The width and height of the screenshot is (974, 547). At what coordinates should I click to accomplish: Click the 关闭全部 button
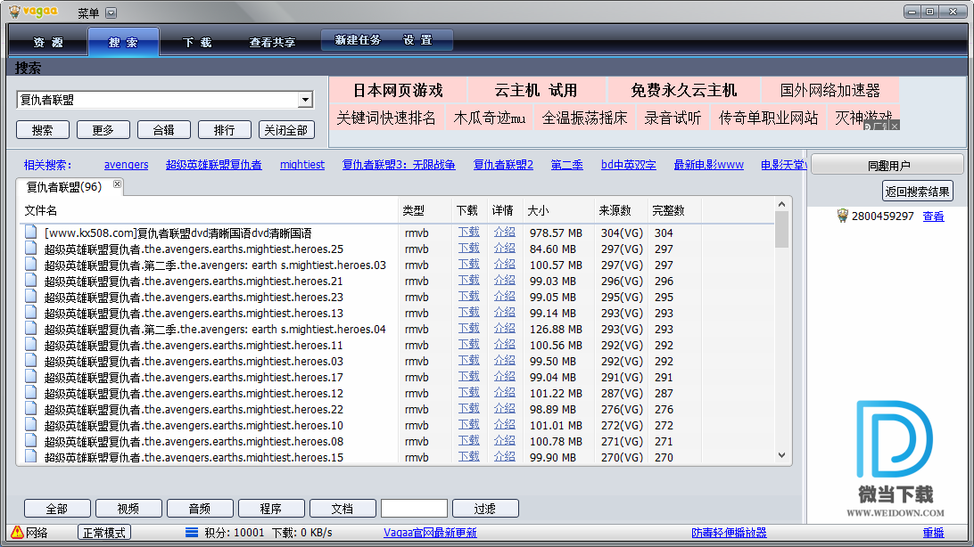[286, 130]
